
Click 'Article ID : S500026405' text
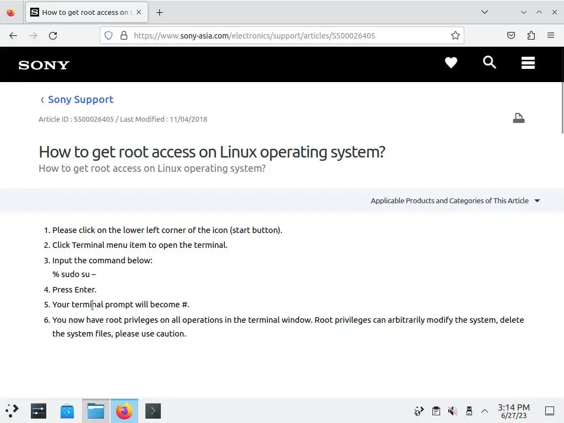[x=76, y=119]
